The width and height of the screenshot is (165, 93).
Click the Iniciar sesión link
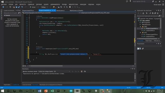coord(158,5)
